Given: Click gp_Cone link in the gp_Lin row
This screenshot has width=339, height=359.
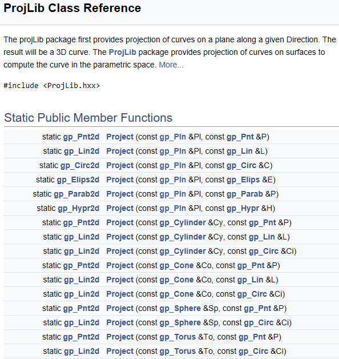Looking at the screenshot, I should pyautogui.click(x=176, y=280).
